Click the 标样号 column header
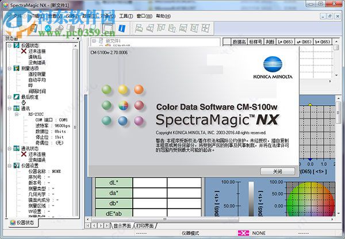The width and height of the screenshot is (345, 239). point(255,41)
